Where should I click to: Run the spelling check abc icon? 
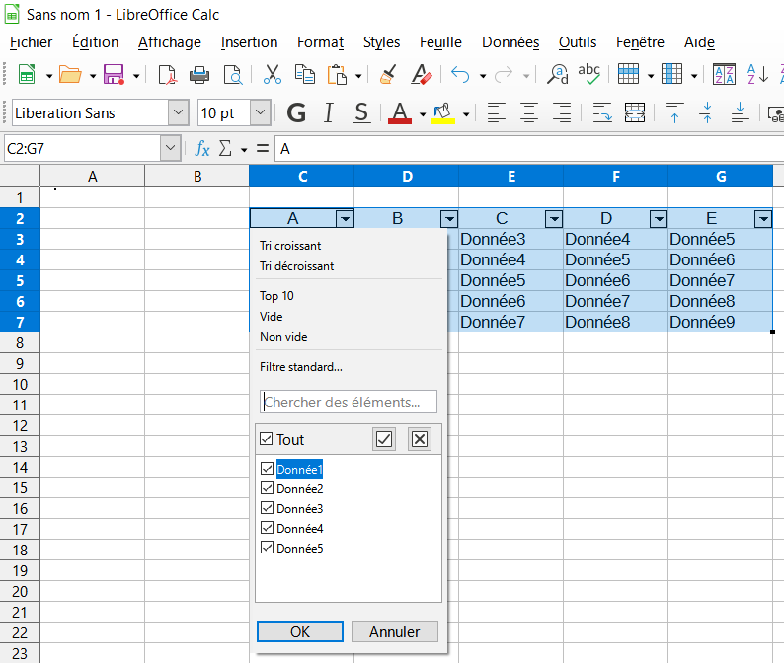coord(589,74)
